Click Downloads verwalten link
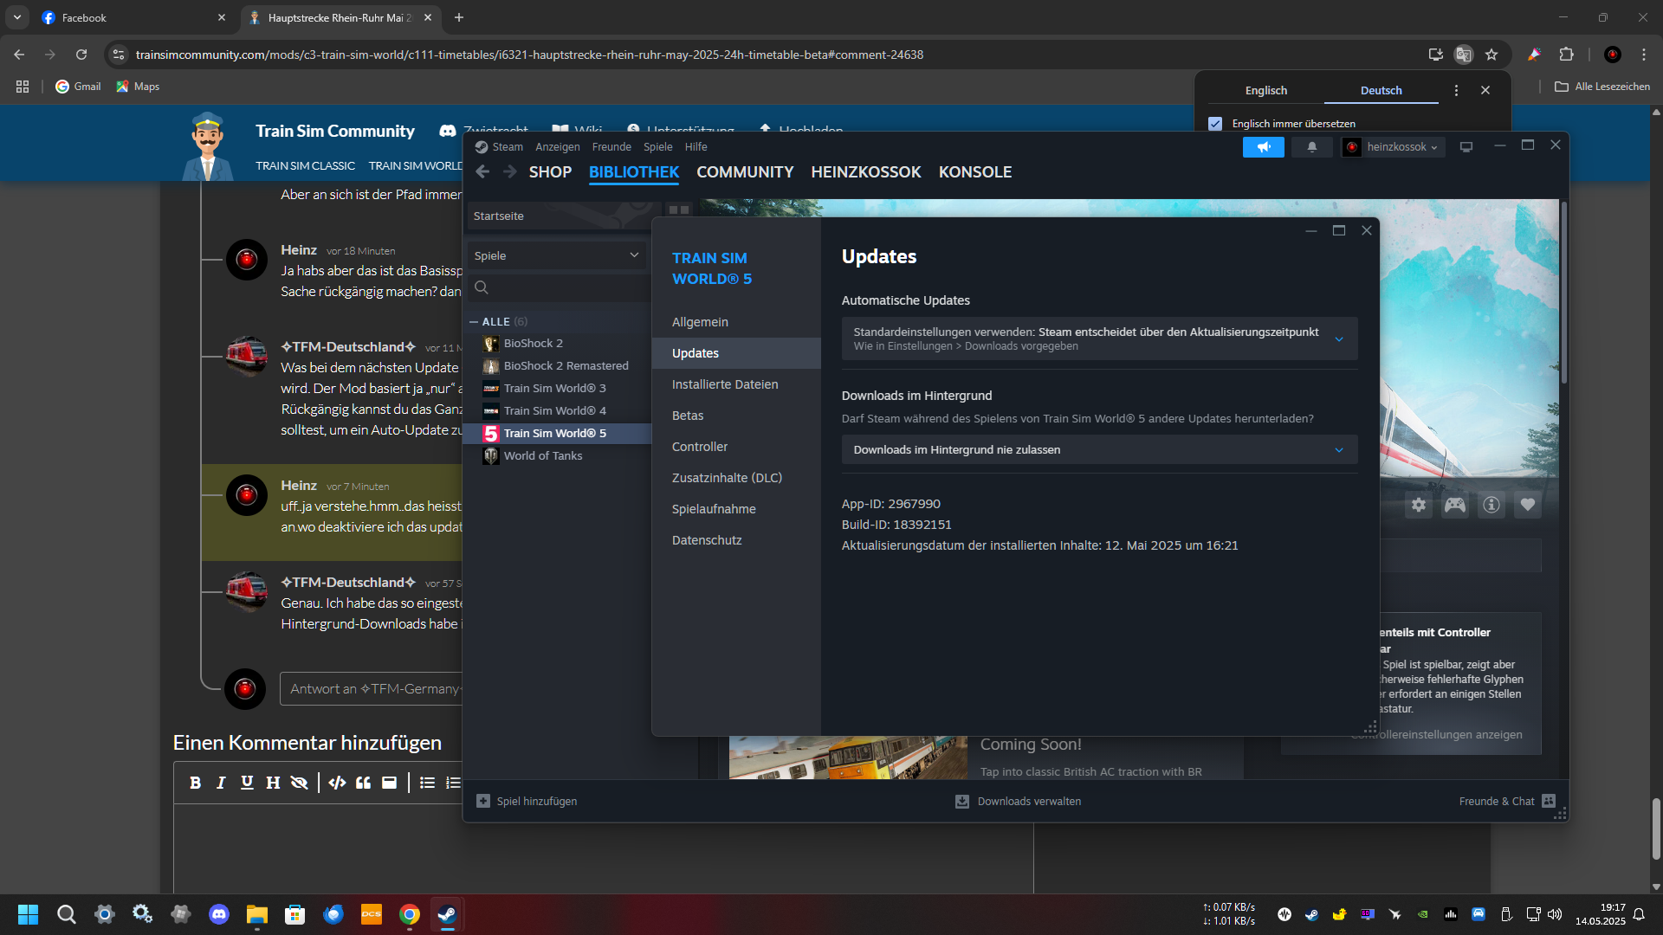The width and height of the screenshot is (1663, 935). [1018, 801]
